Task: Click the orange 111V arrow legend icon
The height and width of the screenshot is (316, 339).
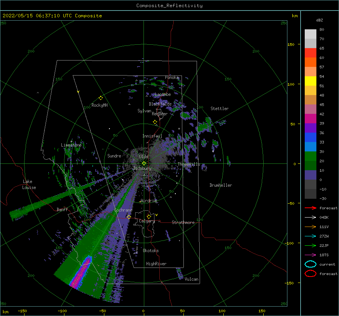Action: click(310, 227)
